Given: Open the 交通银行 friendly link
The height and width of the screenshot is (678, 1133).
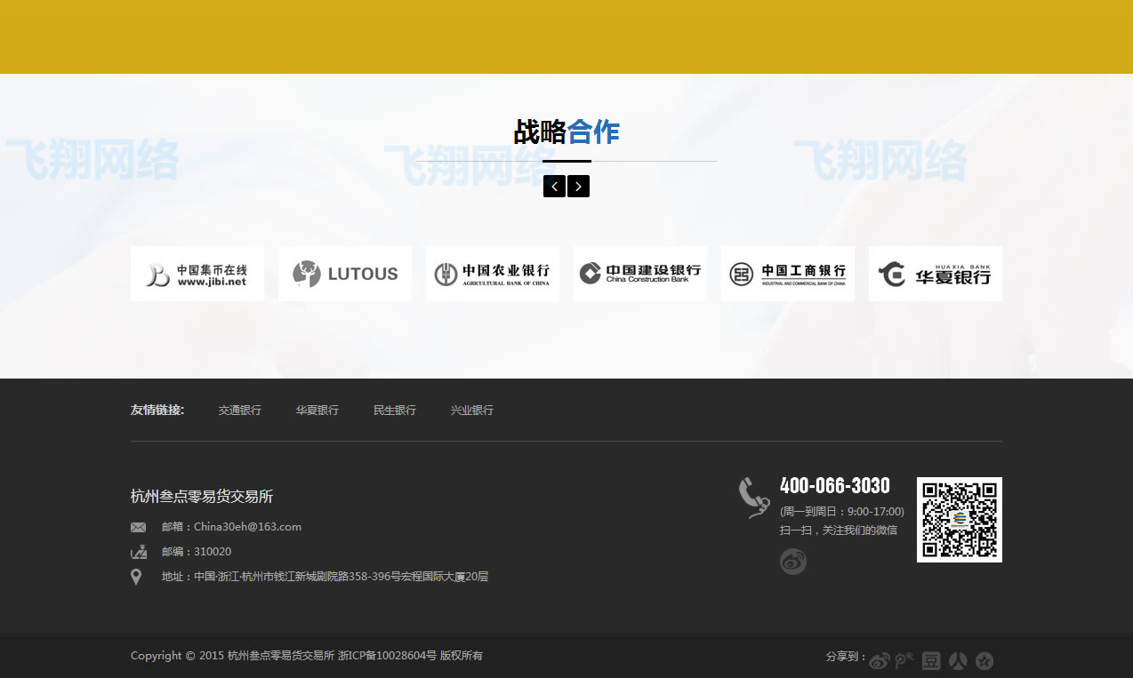Looking at the screenshot, I should point(240,410).
